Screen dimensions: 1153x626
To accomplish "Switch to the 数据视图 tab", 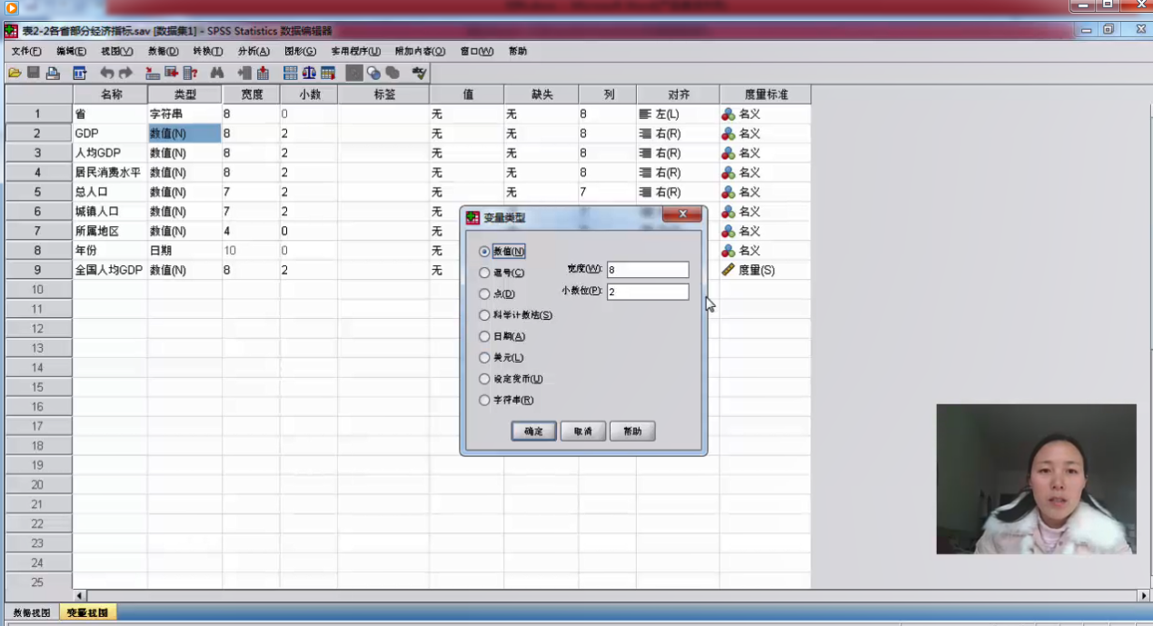I will [32, 613].
